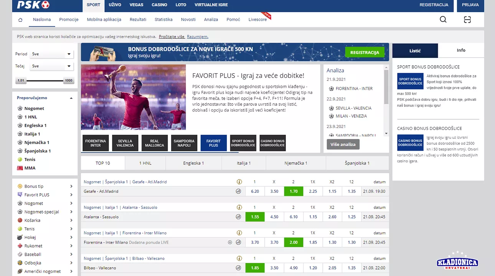Click the Više analiza button
Screen dimensions: 495x276
[x=343, y=145]
